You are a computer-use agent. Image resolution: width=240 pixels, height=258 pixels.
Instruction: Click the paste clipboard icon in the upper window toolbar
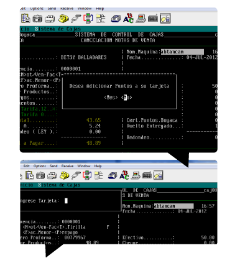tap(25, 18)
